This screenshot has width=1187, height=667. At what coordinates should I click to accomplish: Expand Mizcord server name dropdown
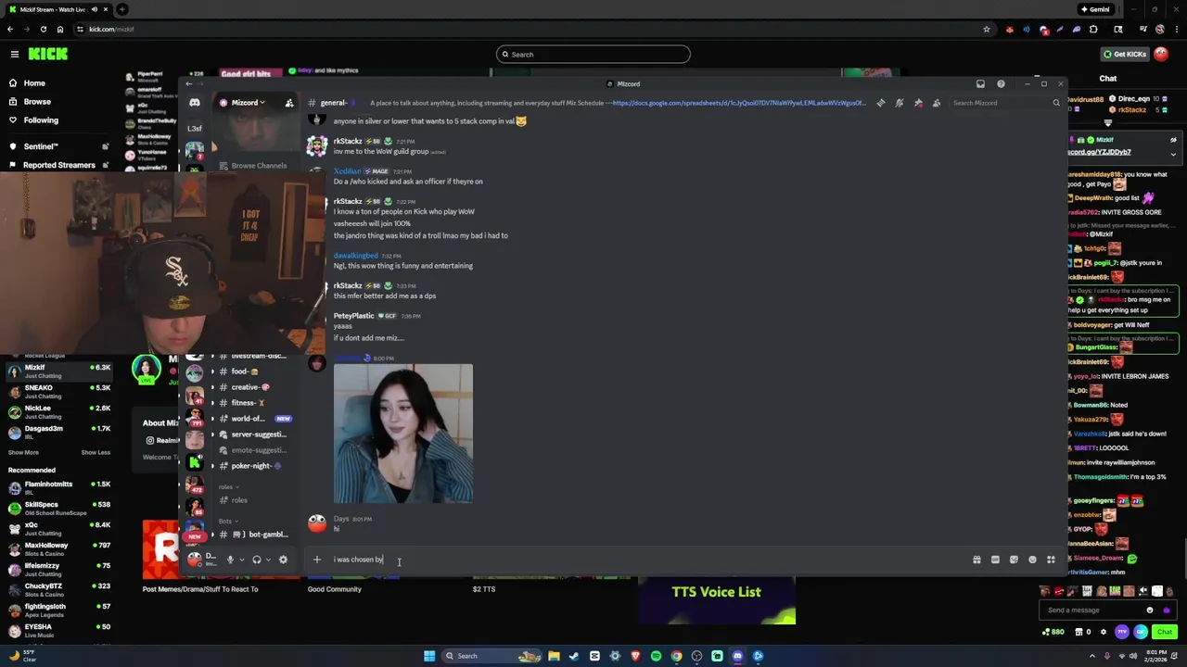pos(248,103)
